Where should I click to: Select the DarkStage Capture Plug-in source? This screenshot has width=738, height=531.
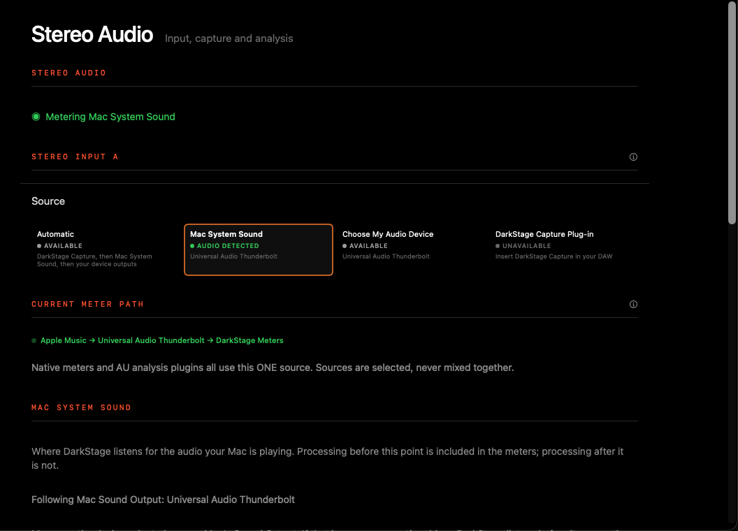tap(564, 249)
